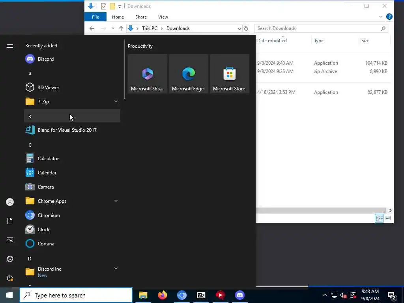Open the clock showing 9:43 AM

click(x=370, y=295)
